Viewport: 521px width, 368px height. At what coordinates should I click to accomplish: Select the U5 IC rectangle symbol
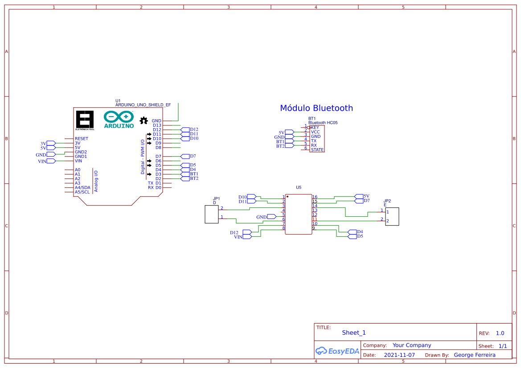[x=298, y=214]
